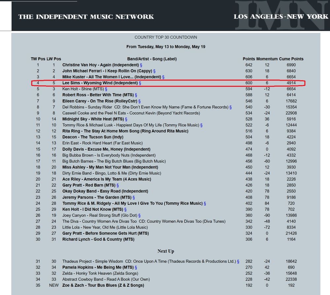
Task: Select Little Lola - New Year, Old Me
Action: click(105, 227)
